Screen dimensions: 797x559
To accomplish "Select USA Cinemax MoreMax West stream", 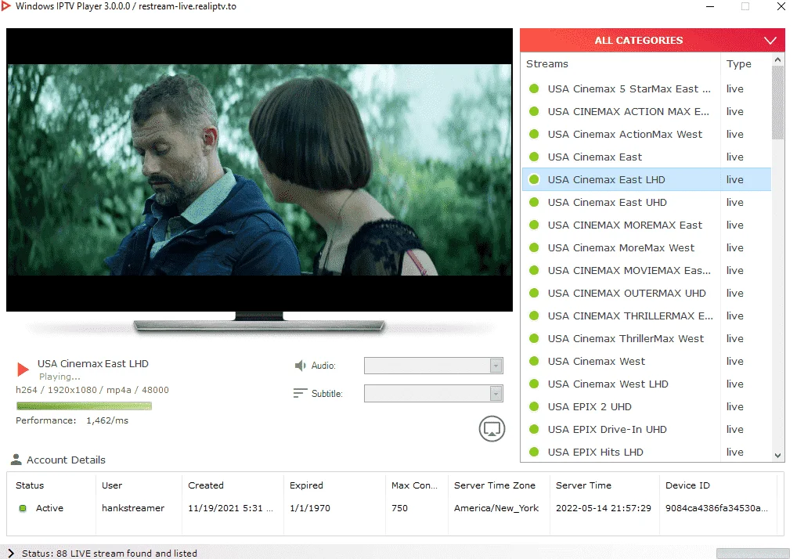I will coord(647,247).
